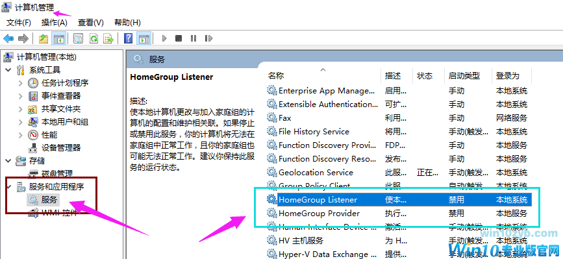
Task: Open the 操作(A) menu
Action: (55, 23)
